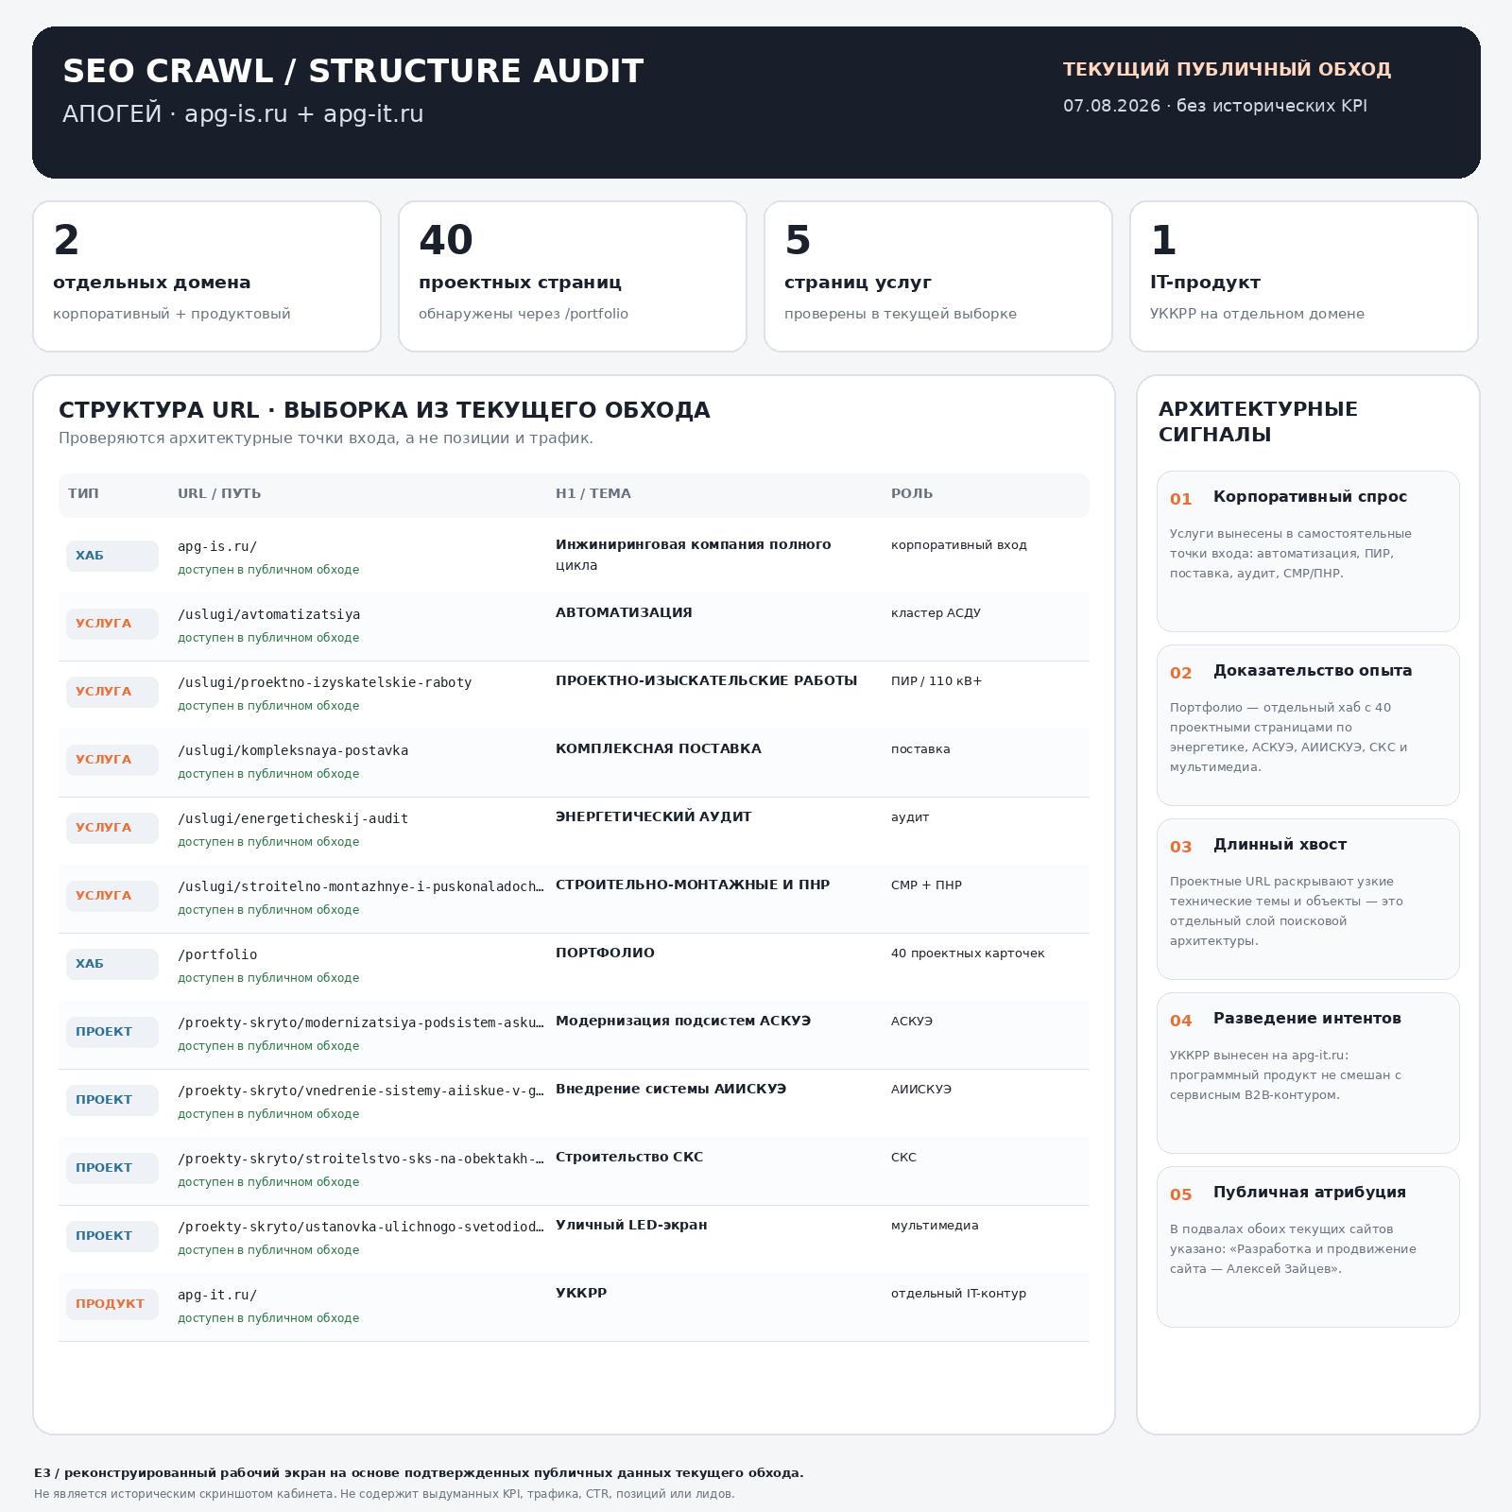1512x1512 pixels.
Task: Select /uslugi/proektno-izyskatelskie-raboty URL
Action: pos(324,682)
